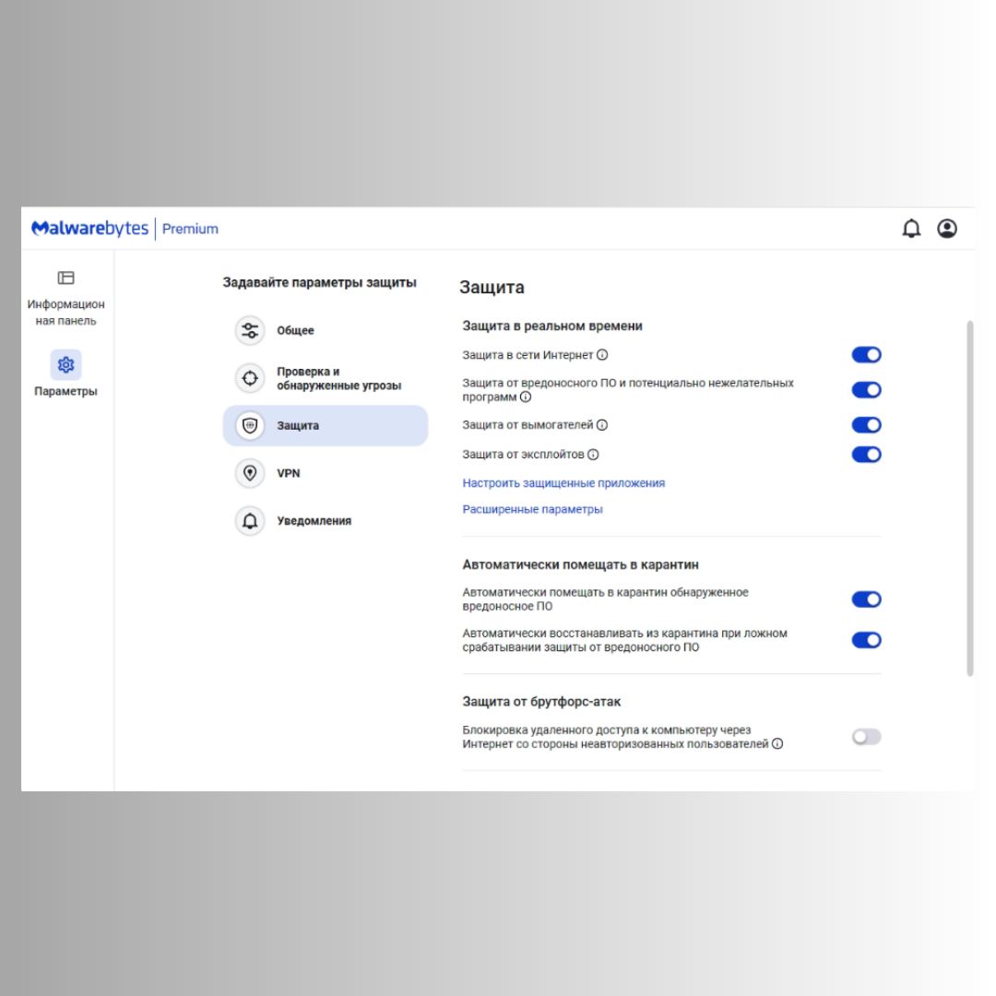Open Расширенные параметры link
Viewport: 996px width, 996px height.
coord(532,509)
